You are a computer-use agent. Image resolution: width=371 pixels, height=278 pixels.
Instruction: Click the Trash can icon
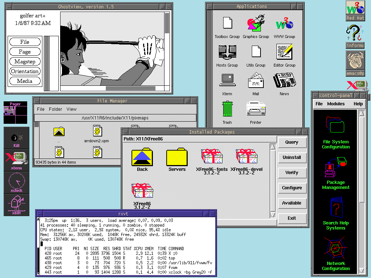[x=228, y=109]
